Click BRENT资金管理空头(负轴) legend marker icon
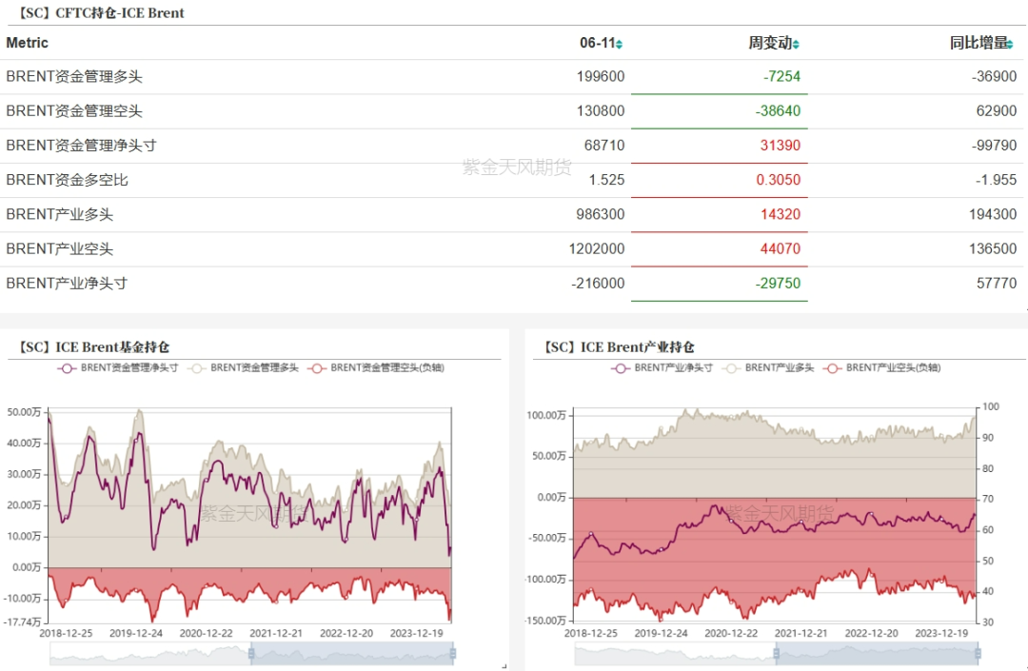 click(316, 367)
